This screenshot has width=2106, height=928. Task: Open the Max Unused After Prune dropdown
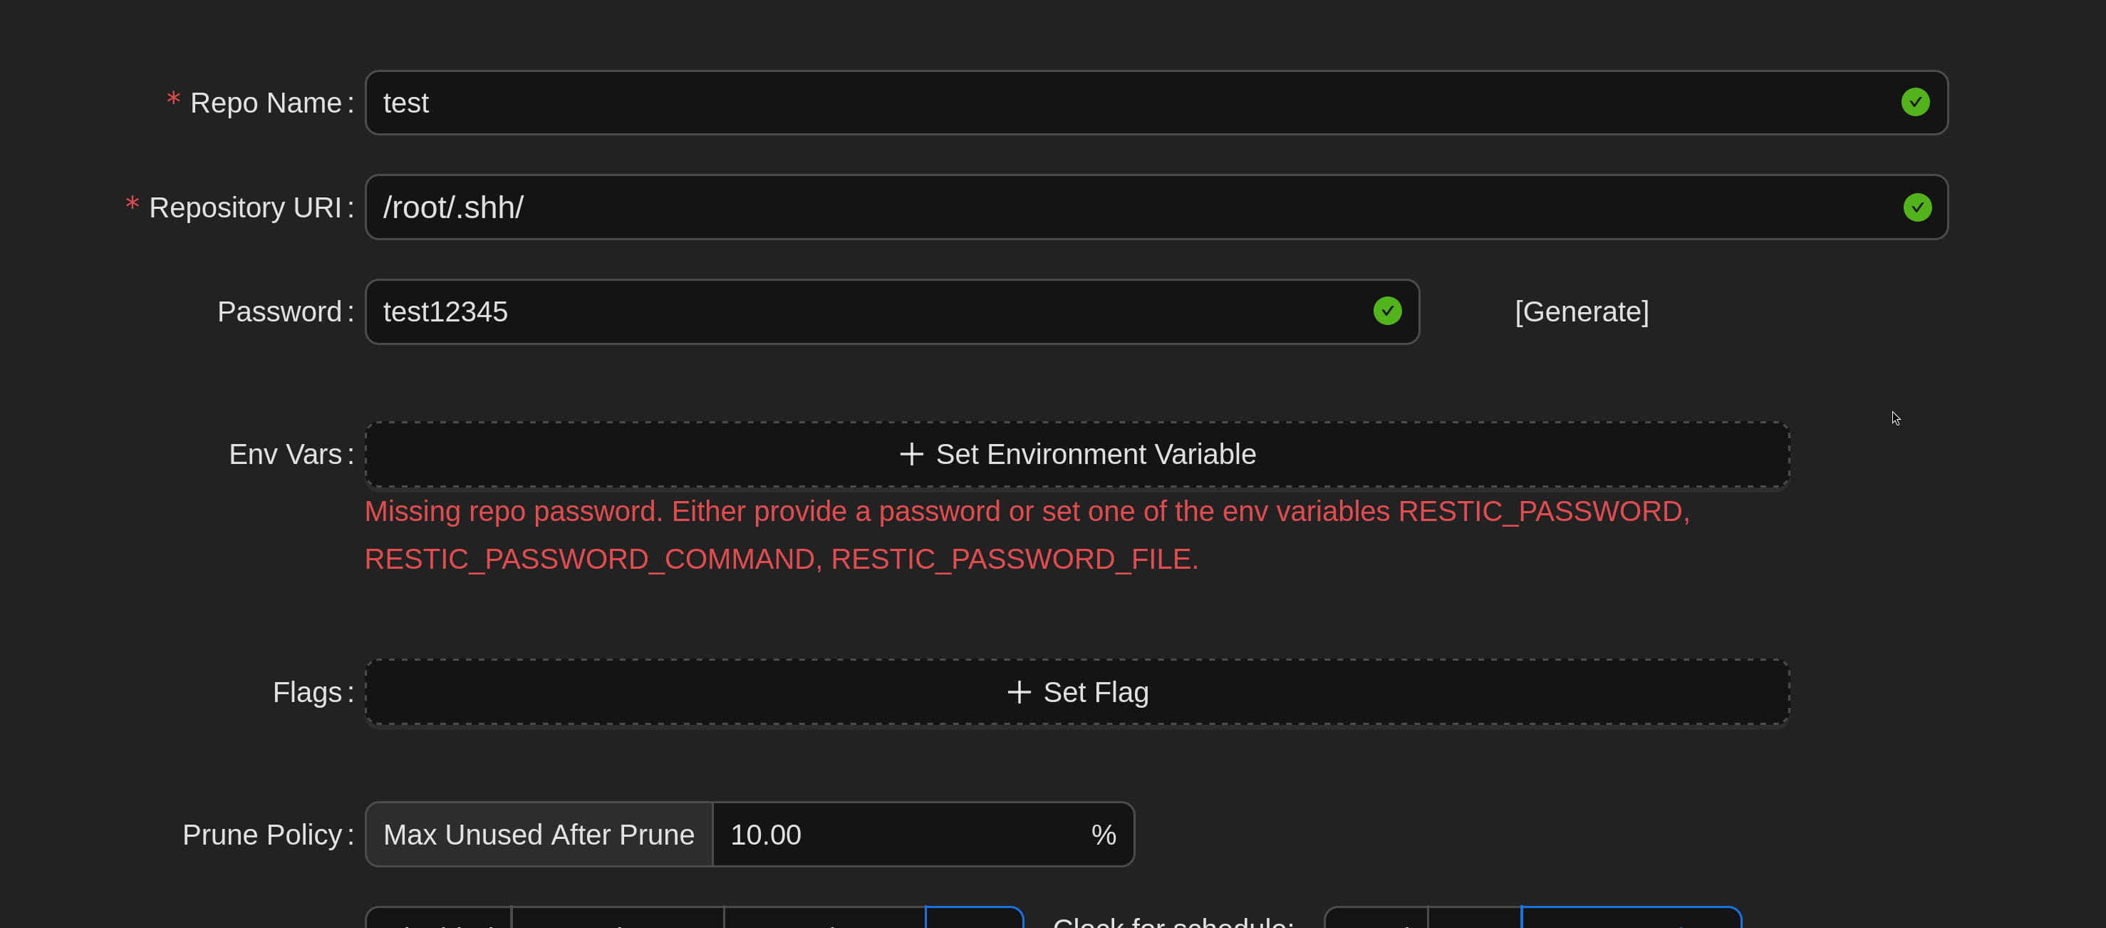[539, 835]
